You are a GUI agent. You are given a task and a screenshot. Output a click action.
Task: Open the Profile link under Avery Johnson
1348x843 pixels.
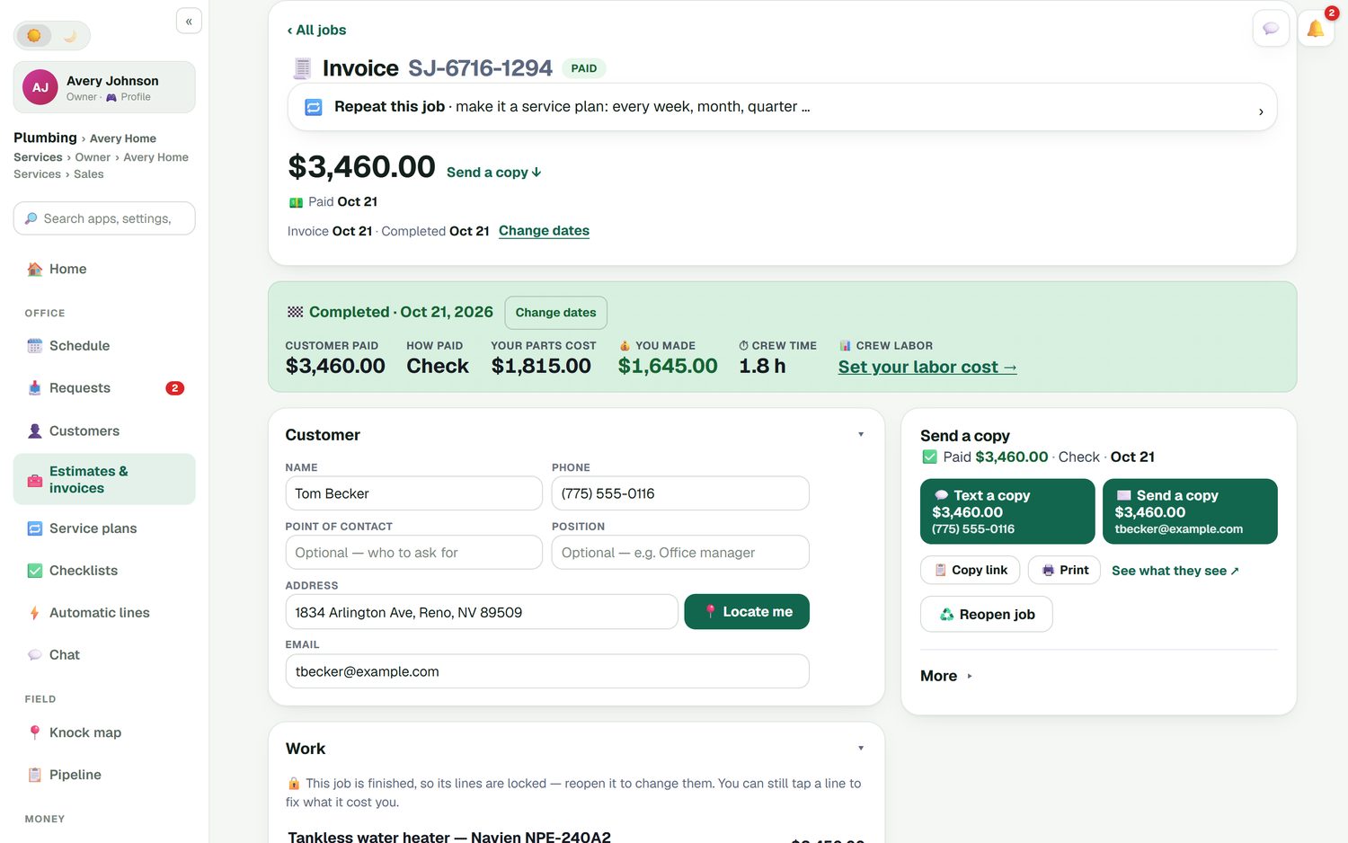129,97
